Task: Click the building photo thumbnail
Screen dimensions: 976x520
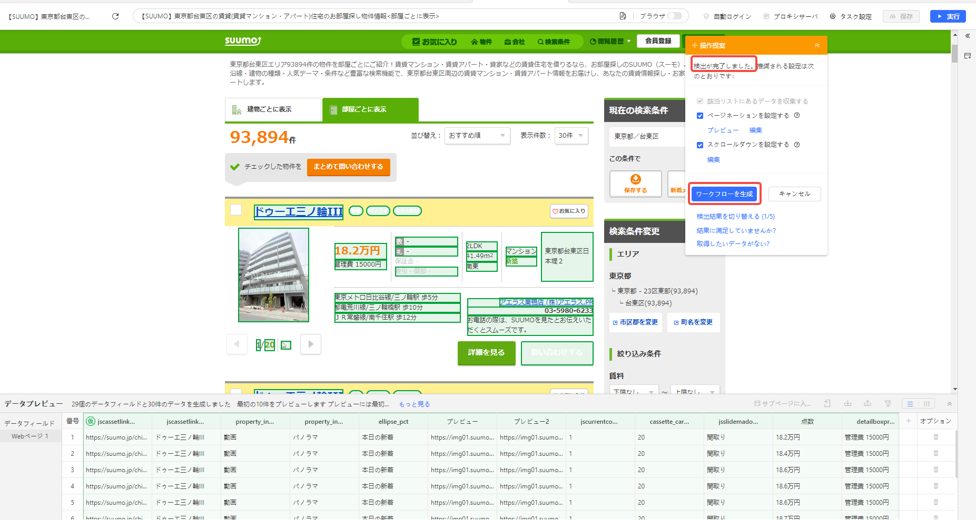Action: 273,275
